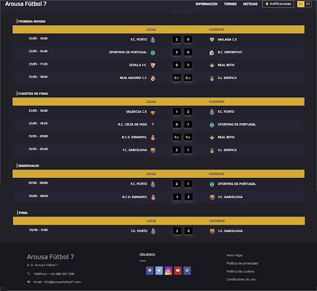The height and width of the screenshot is (291, 317).
Task: Open Política de cookies link
Action: click(240, 271)
